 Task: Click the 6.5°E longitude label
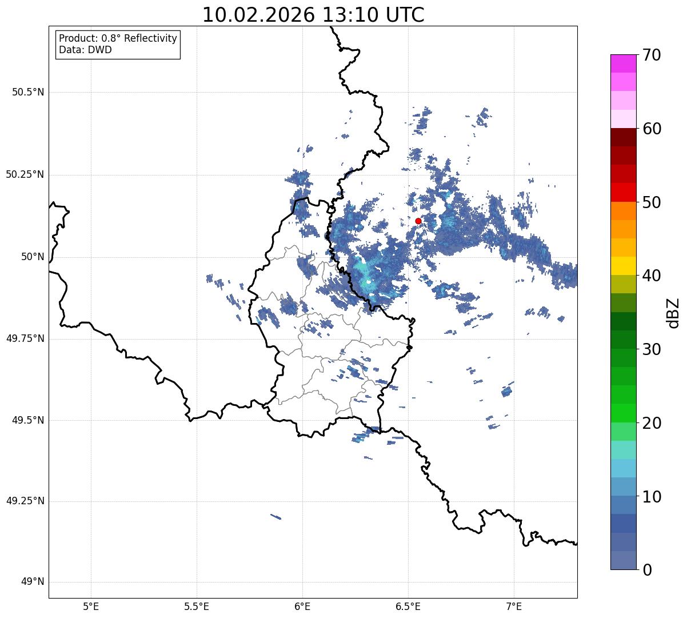coord(408,606)
